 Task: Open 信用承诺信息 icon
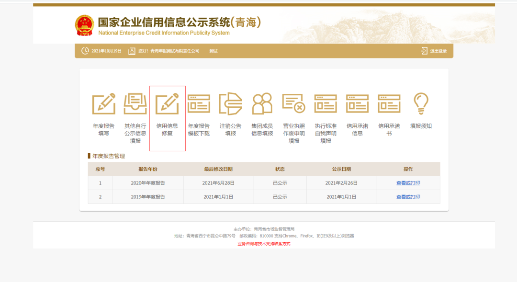[357, 104]
